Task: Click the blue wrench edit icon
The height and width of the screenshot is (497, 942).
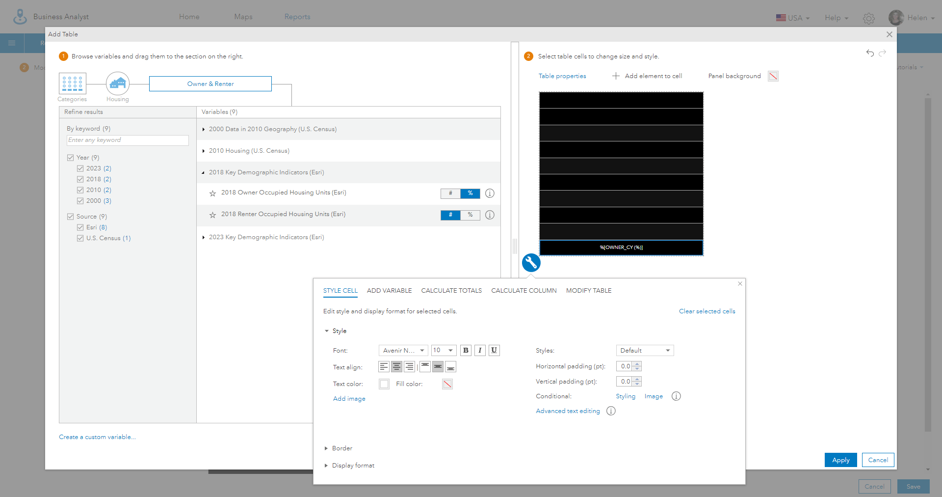Action: coord(531,263)
